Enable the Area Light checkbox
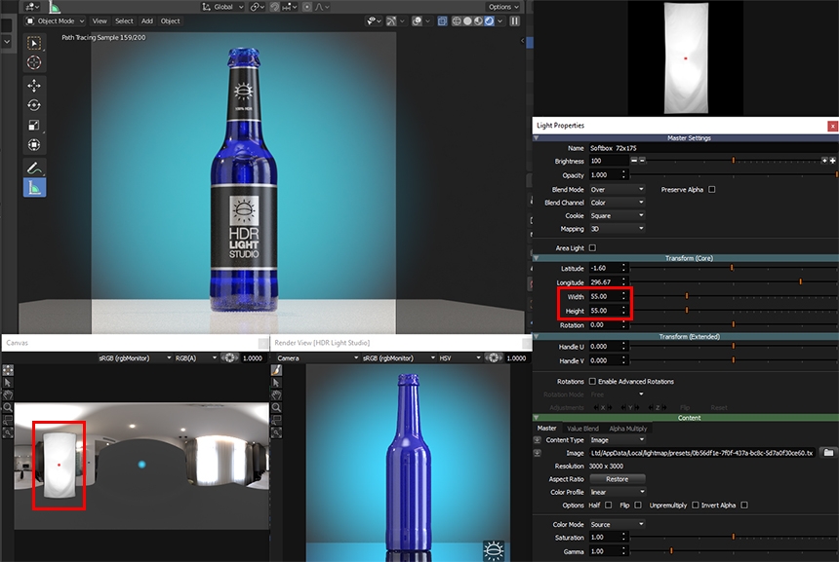 [592, 247]
